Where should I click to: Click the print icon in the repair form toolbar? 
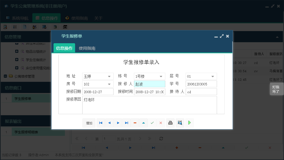coord(170,123)
